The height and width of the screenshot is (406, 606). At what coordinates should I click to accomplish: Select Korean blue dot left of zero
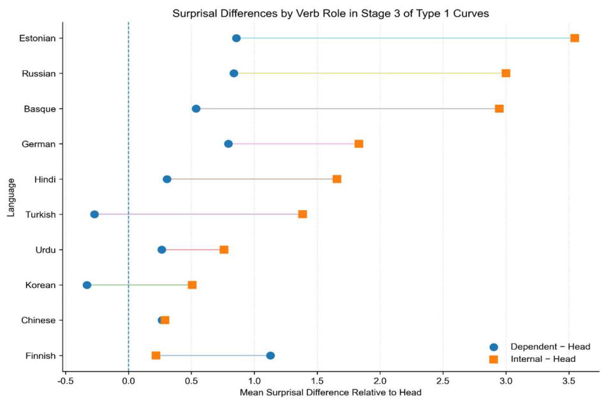87,285
